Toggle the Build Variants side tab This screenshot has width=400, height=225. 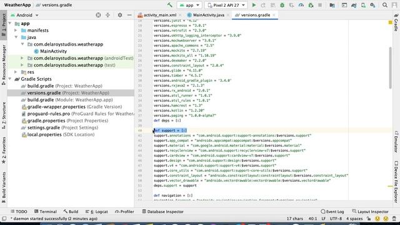click(4, 187)
